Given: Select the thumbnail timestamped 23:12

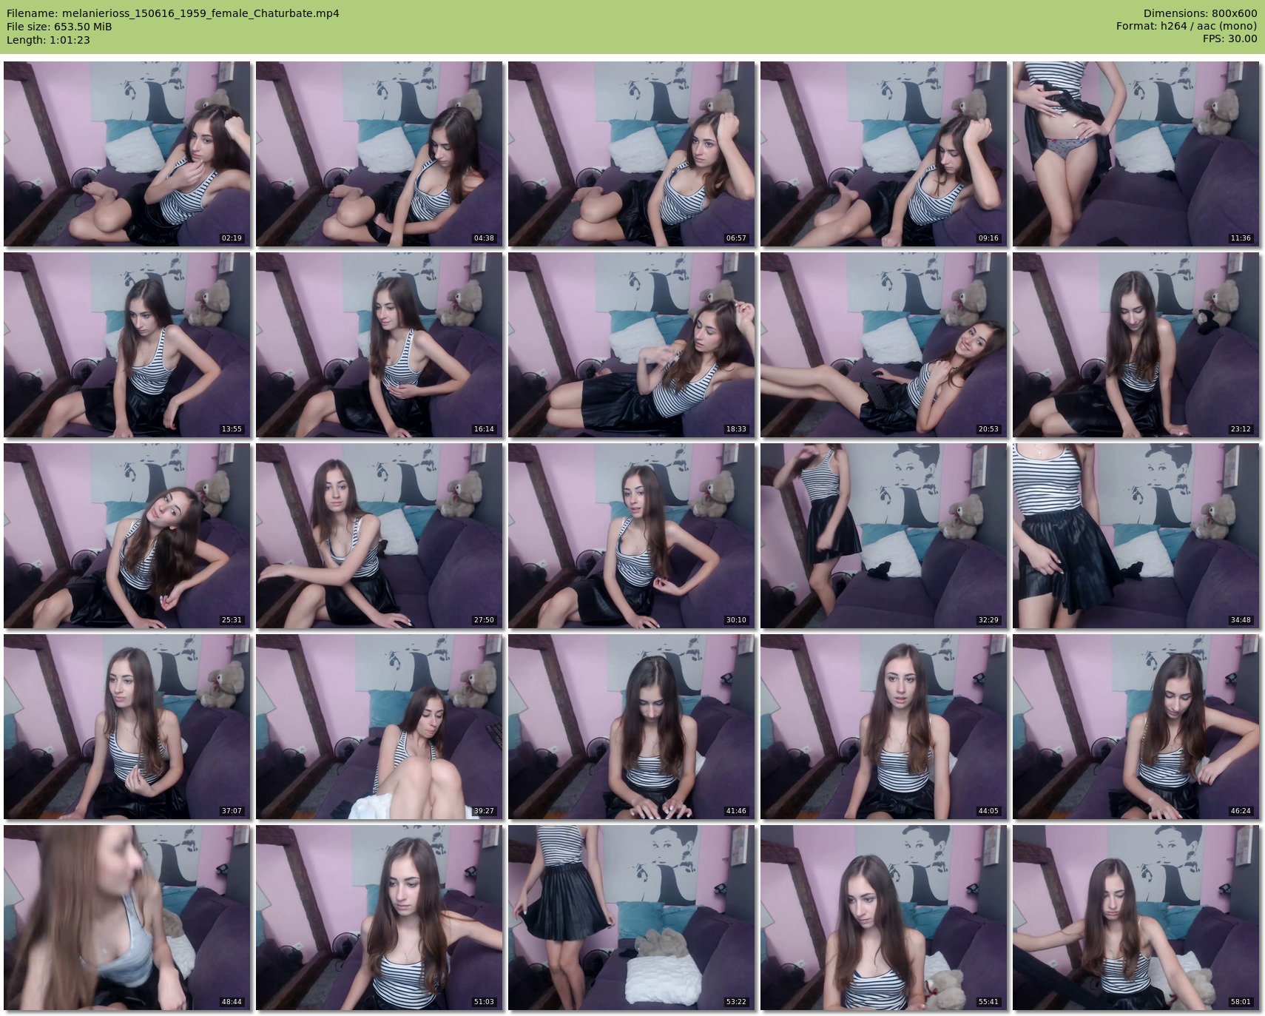Looking at the screenshot, I should click(x=1136, y=345).
